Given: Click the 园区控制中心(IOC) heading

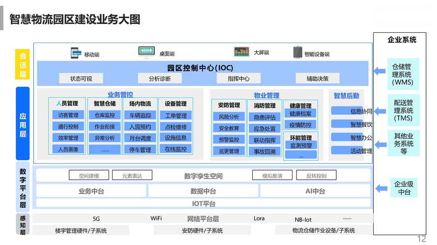Looking at the screenshot, I should (x=200, y=68).
